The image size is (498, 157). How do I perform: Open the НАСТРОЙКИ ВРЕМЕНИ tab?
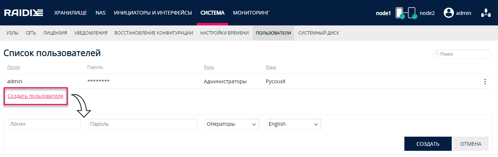[x=224, y=33]
